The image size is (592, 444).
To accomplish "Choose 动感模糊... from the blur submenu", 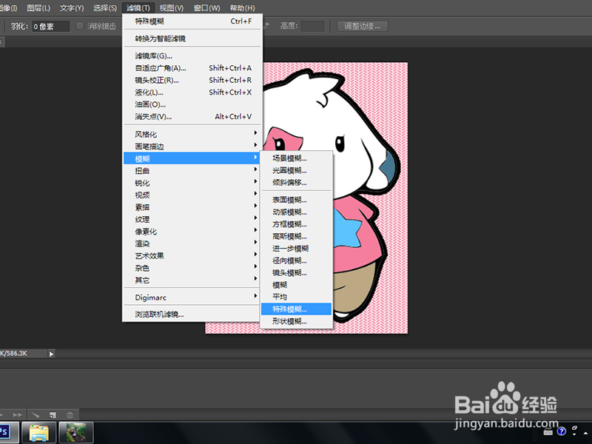I will pyautogui.click(x=297, y=212).
